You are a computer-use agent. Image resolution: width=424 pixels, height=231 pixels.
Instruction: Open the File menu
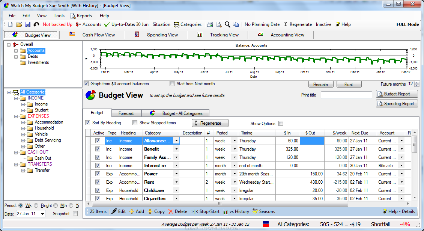click(x=12, y=16)
